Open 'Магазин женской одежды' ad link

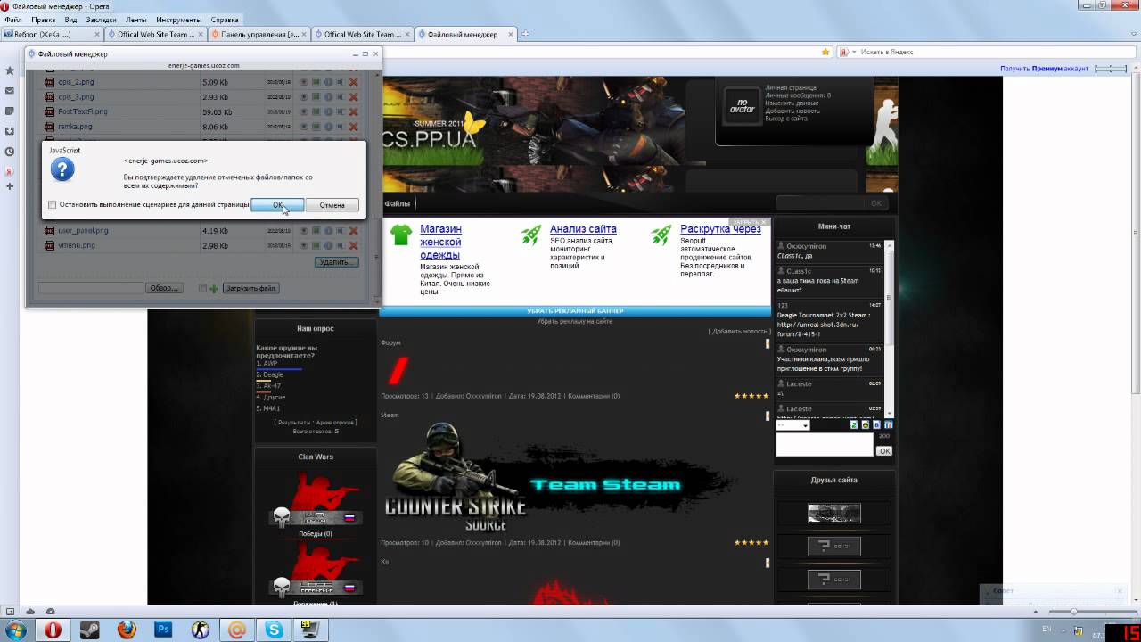tap(440, 242)
